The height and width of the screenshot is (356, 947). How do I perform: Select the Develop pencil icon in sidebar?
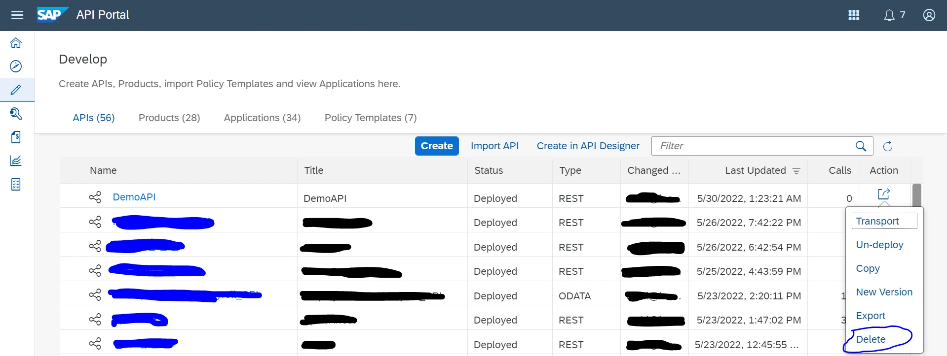pos(16,90)
